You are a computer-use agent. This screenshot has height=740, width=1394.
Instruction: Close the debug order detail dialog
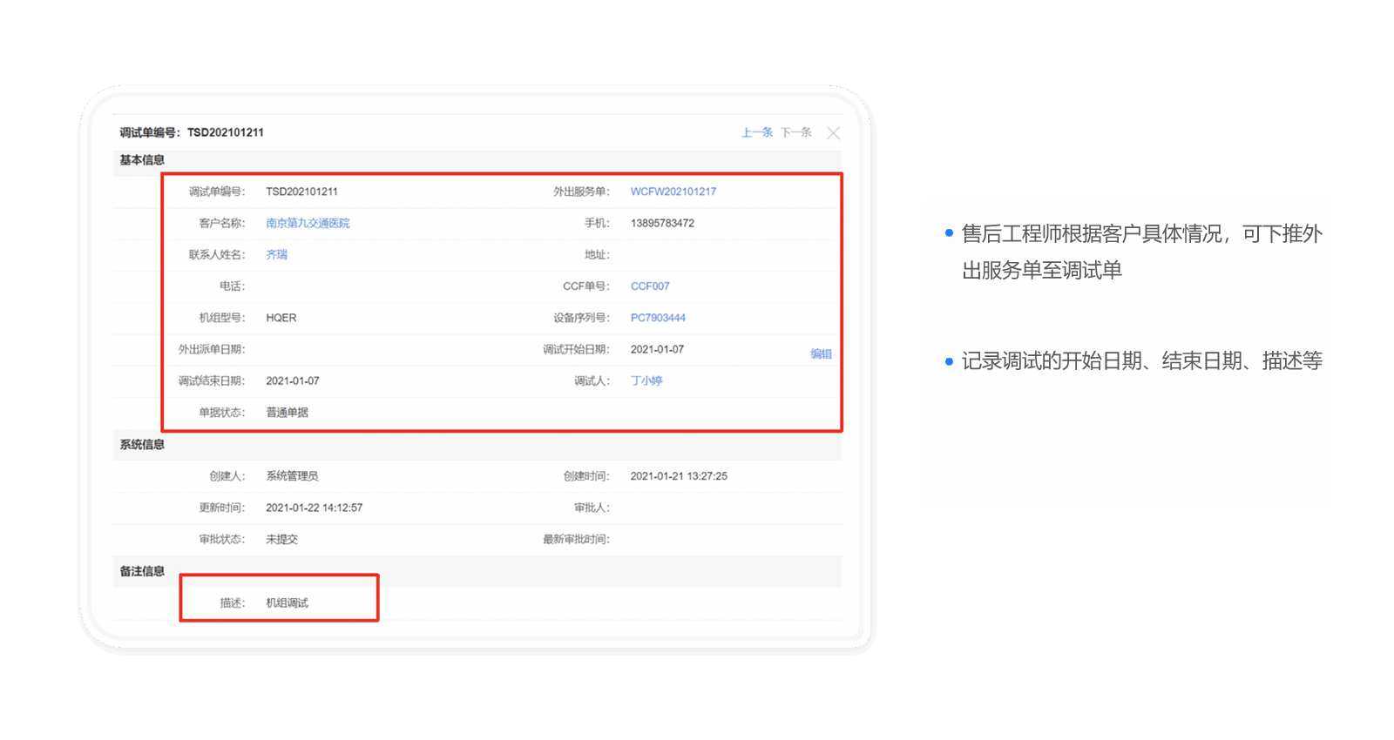click(x=833, y=133)
